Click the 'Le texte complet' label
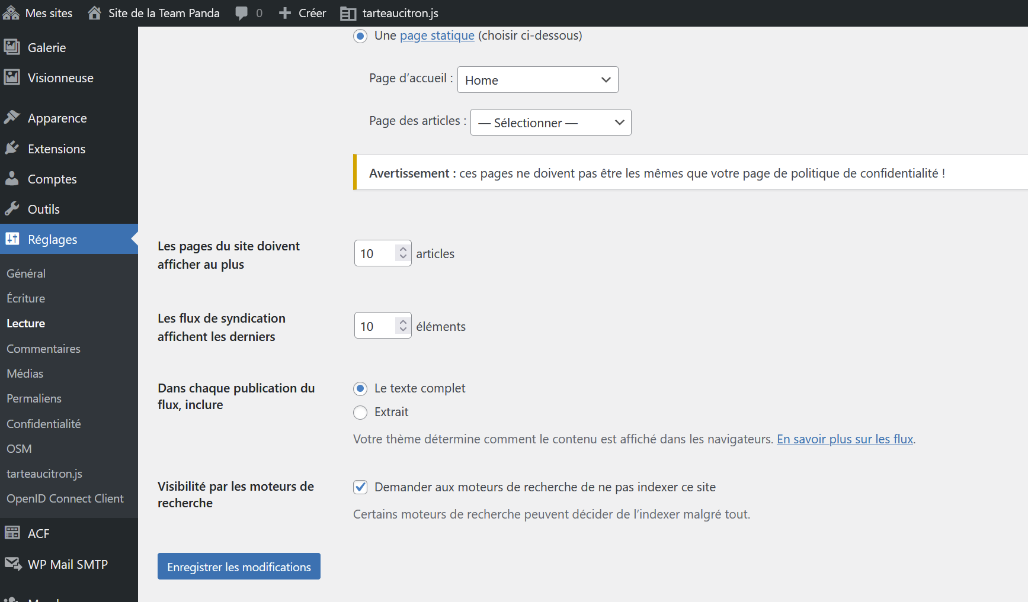 pos(420,388)
